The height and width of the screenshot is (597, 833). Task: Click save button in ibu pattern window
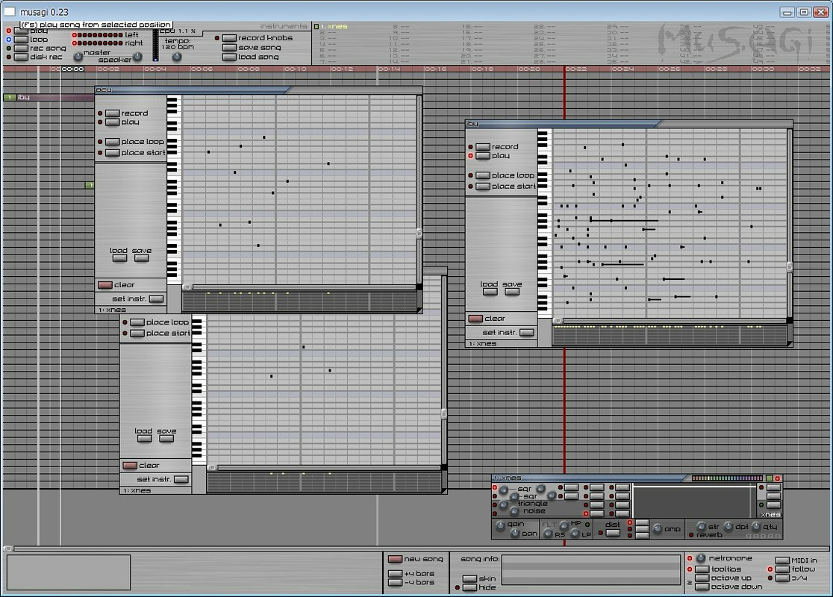(x=512, y=292)
